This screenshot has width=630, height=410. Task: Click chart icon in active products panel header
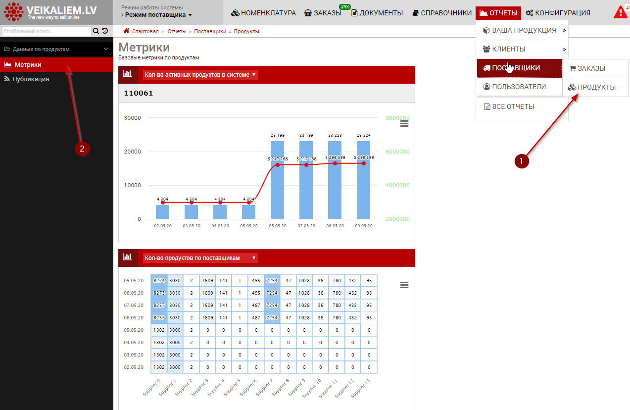(x=128, y=74)
